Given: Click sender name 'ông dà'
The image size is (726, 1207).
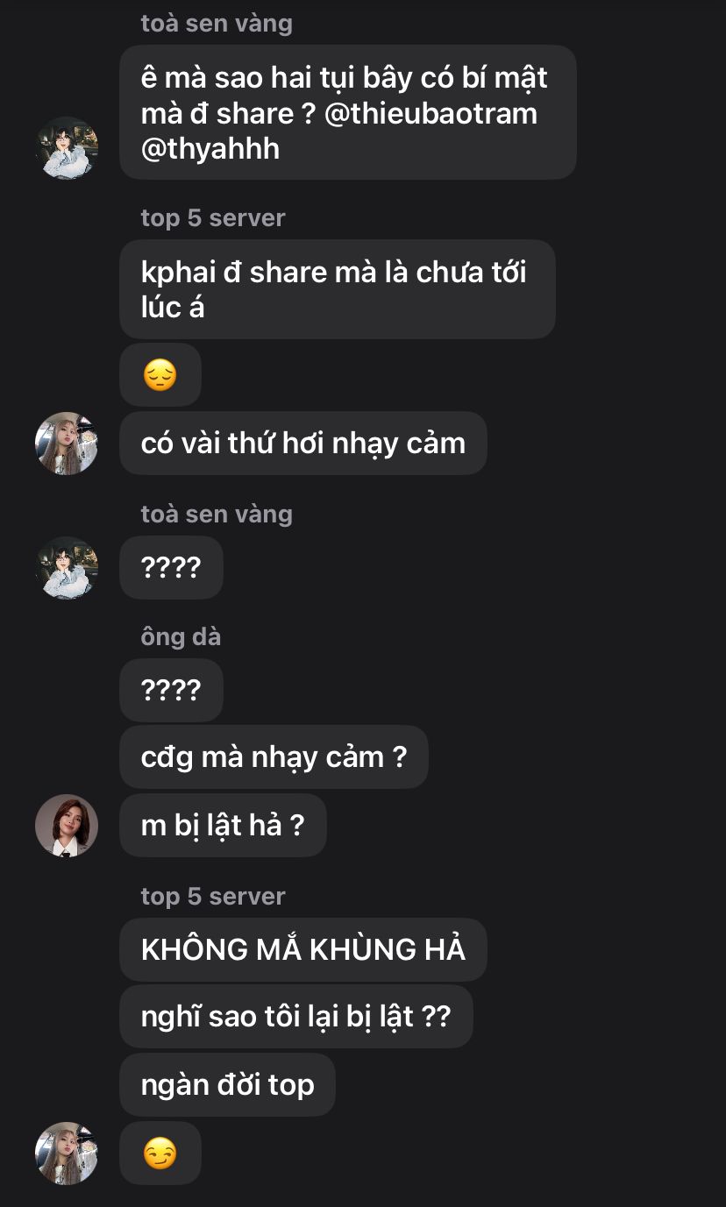Looking at the screenshot, I should click(x=181, y=636).
